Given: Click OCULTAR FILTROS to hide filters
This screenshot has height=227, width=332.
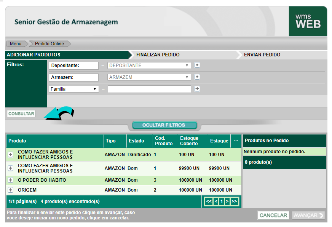Looking at the screenshot, I should [x=164, y=125].
